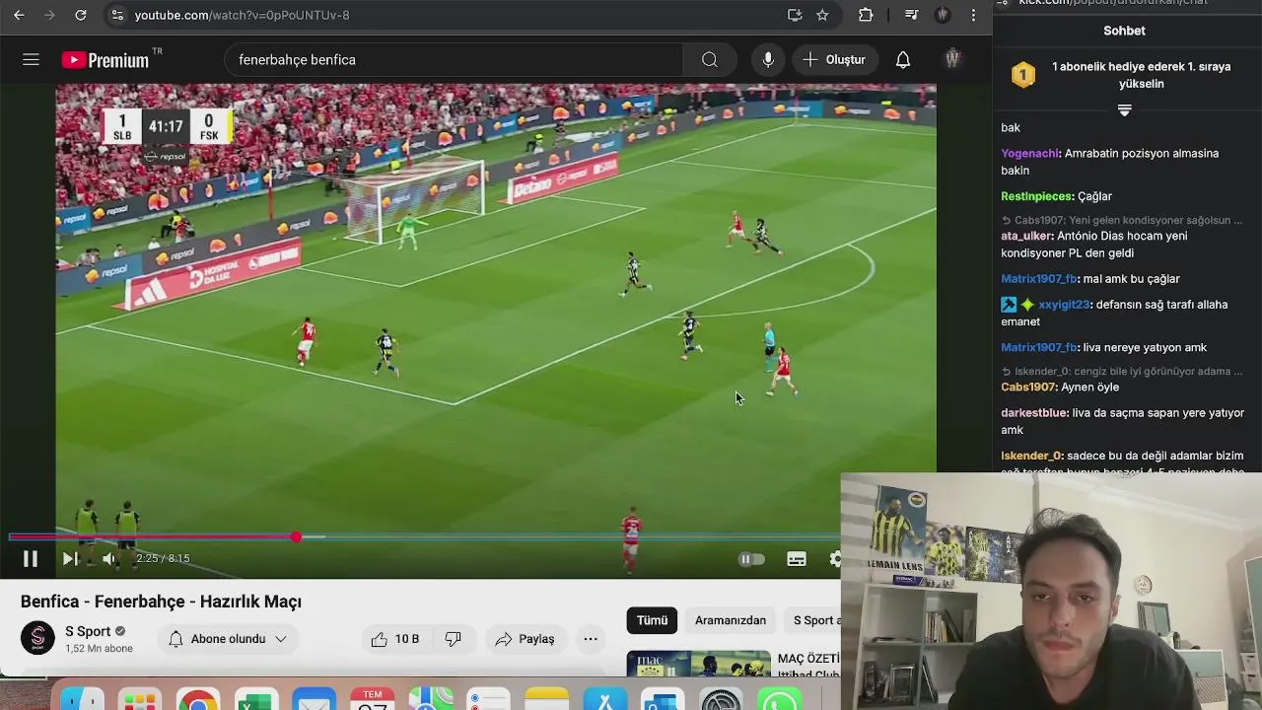Image resolution: width=1262 pixels, height=710 pixels.
Task: Like the video (10 B)
Action: click(395, 639)
